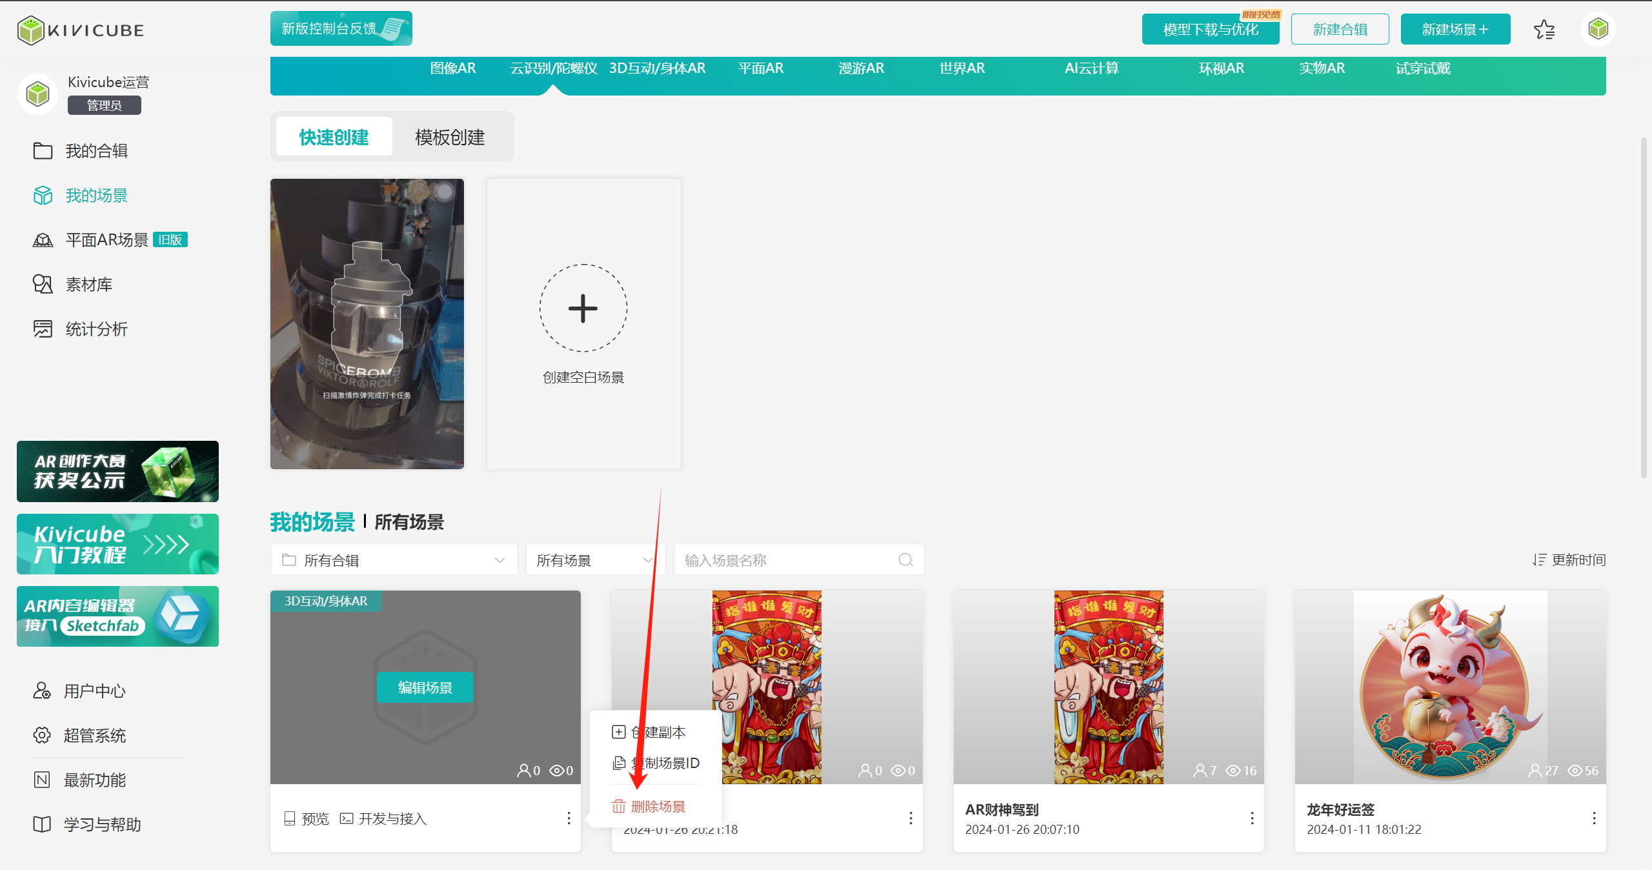Expand the 所有合辑 dropdown
Image resolution: width=1652 pixels, height=870 pixels.
coord(394,560)
